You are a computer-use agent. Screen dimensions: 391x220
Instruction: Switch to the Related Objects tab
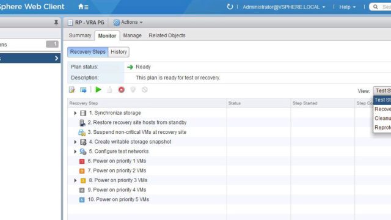tap(167, 35)
